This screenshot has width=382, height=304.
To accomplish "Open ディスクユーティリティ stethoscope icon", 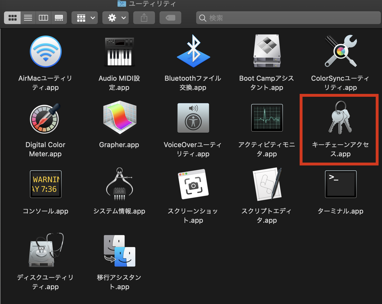I will point(46,250).
